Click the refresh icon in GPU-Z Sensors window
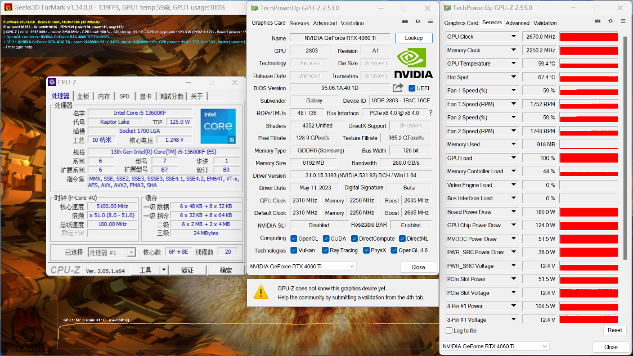The image size is (633, 356). click(610, 21)
